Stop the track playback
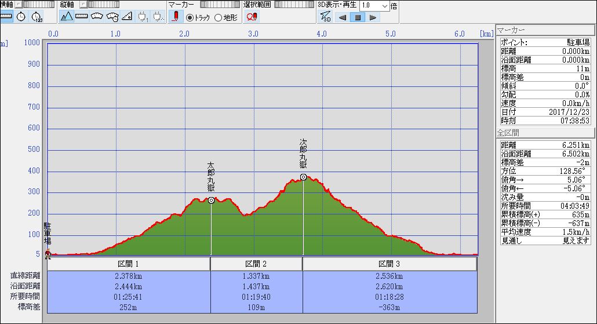The height and width of the screenshot is (324, 597). pyautogui.click(x=358, y=17)
